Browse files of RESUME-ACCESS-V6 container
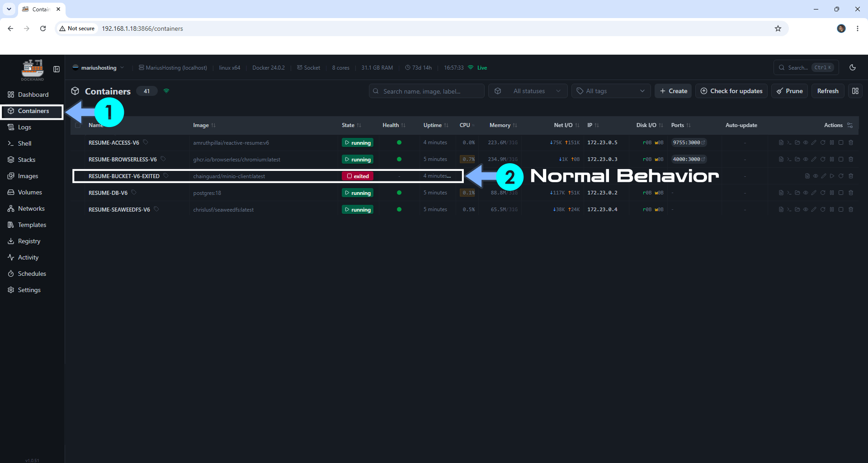The image size is (868, 463). (x=797, y=142)
